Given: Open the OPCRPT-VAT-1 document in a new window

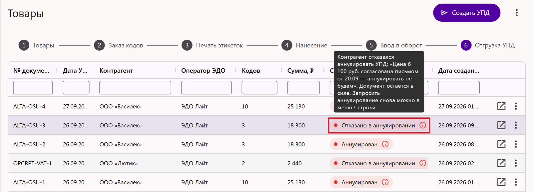Looking at the screenshot, I should click(501, 163).
